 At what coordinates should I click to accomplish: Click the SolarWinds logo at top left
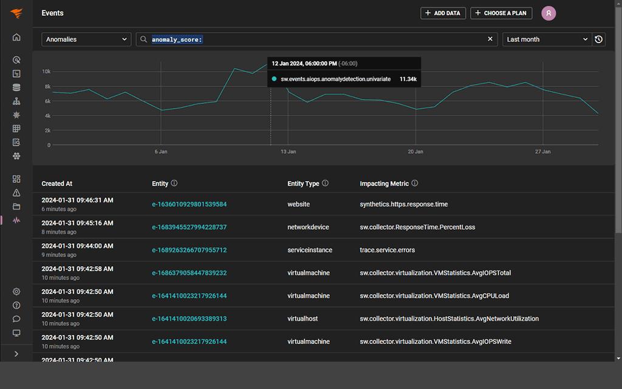point(16,13)
